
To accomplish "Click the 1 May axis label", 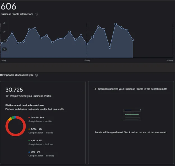I will coord(3,60).
